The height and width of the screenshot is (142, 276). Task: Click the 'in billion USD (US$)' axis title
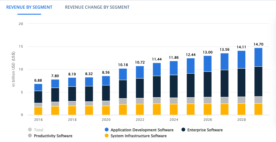13,69
